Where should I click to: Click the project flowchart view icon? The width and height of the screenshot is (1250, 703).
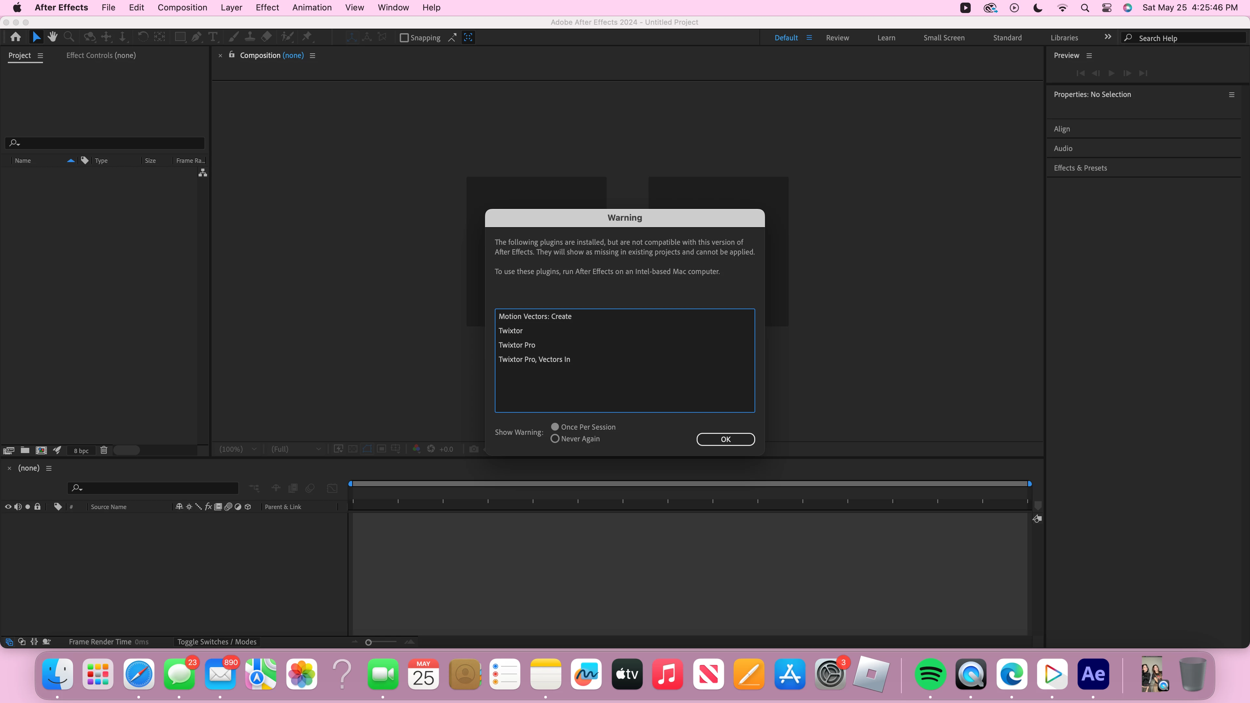(x=203, y=173)
